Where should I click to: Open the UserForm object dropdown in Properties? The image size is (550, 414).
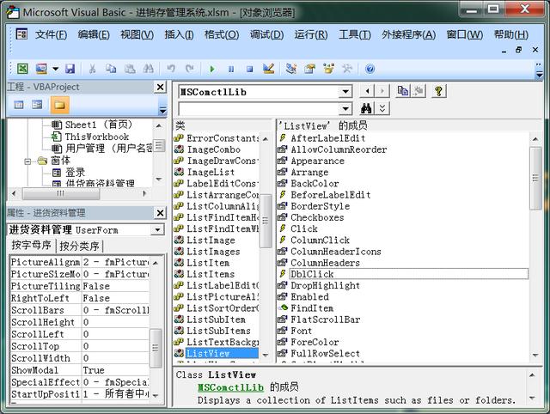157,230
